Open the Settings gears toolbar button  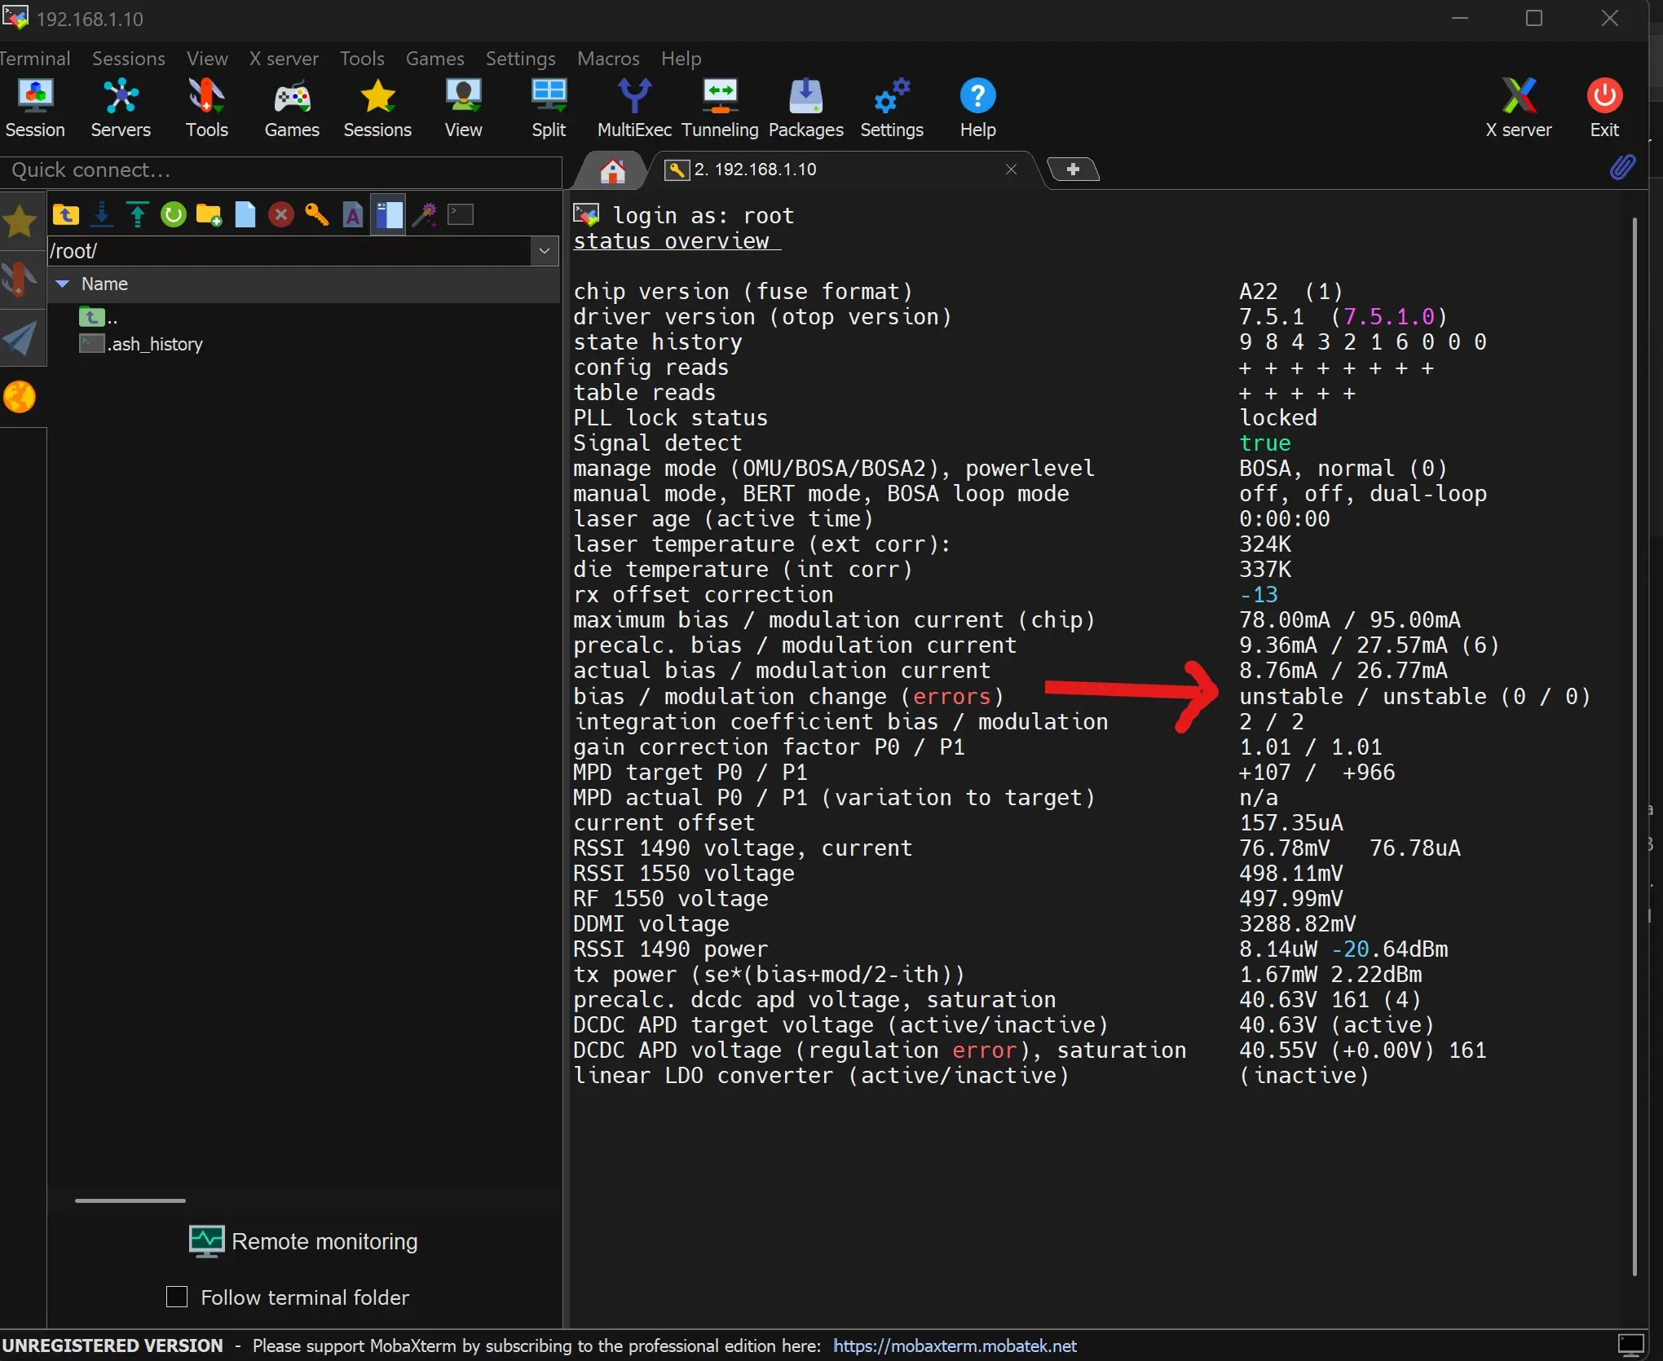[892, 108]
